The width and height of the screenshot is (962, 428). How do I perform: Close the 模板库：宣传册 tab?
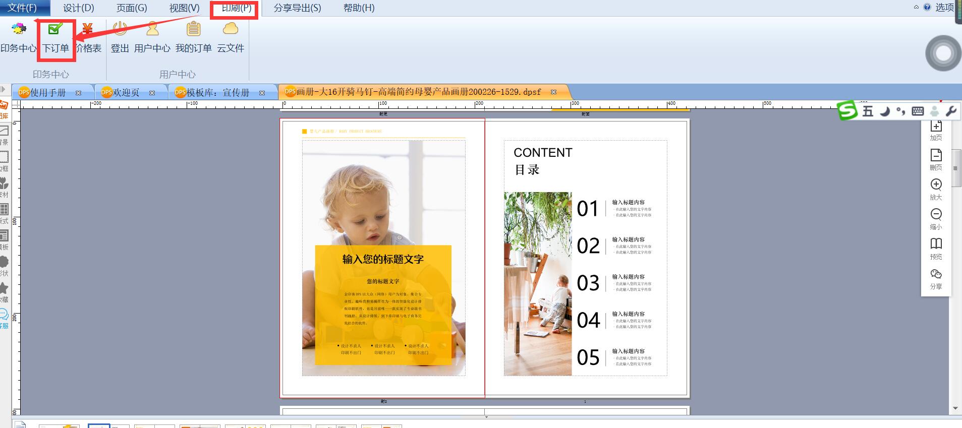262,93
